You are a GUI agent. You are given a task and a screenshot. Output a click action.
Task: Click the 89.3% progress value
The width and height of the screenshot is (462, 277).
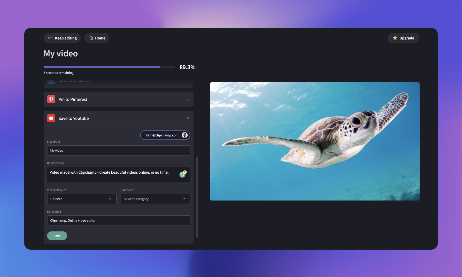pos(187,67)
